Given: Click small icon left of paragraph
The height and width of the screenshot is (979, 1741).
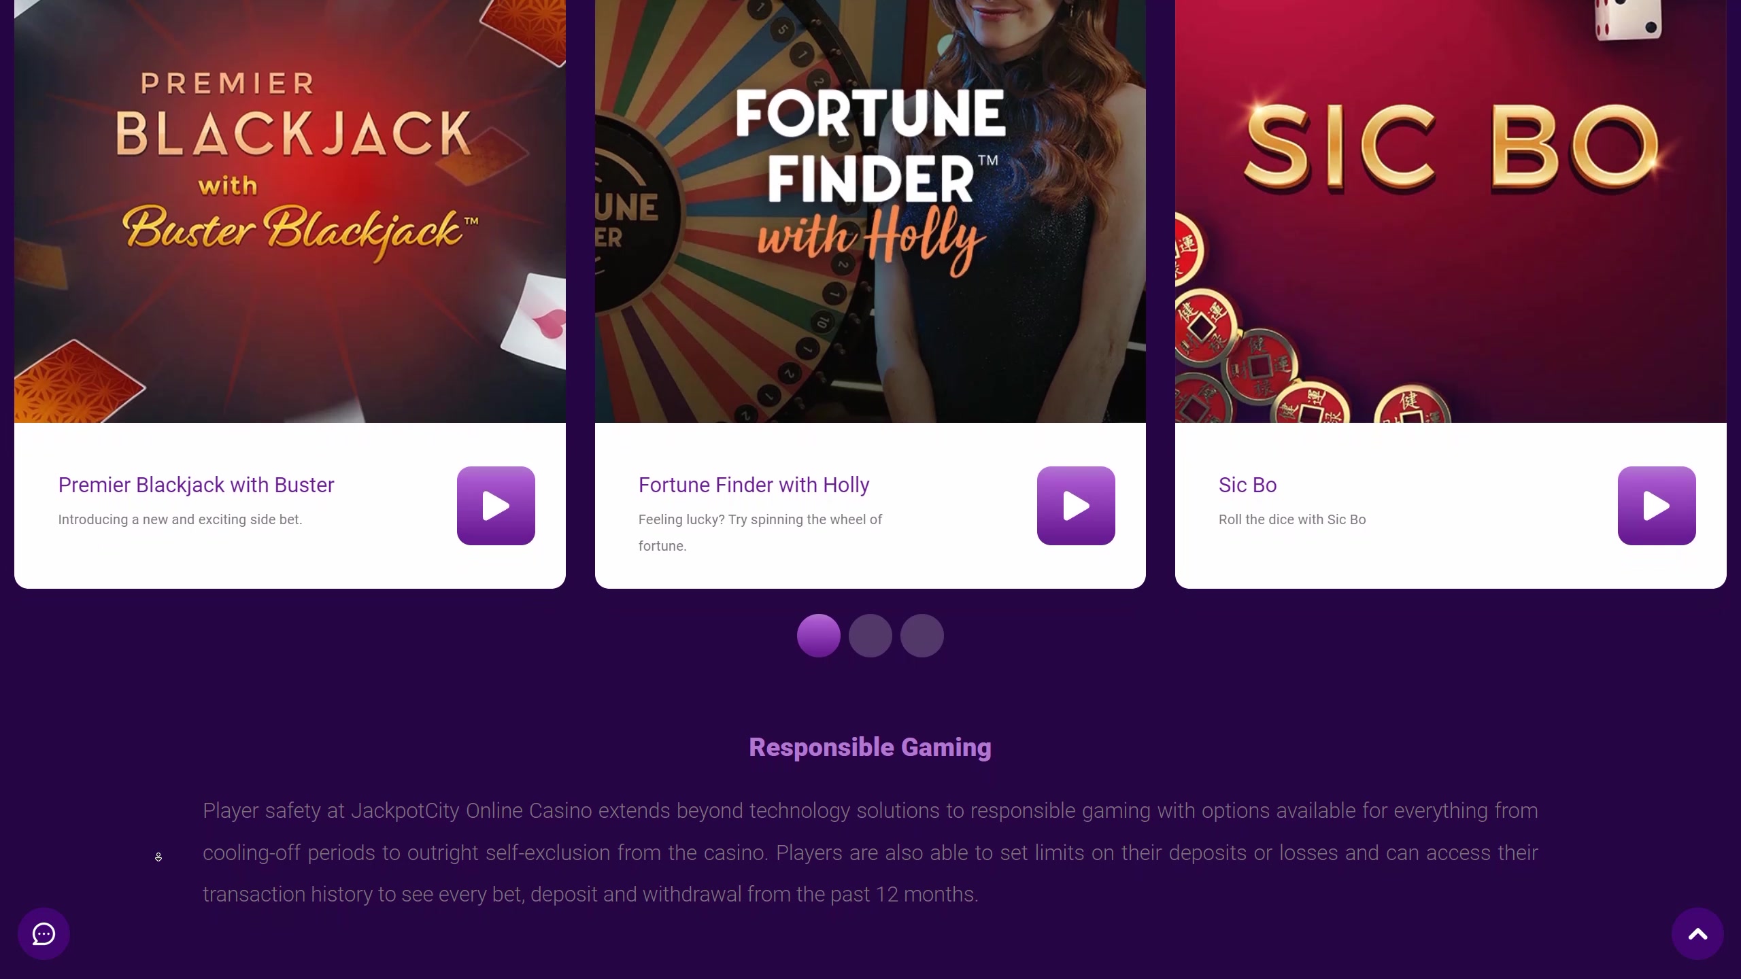Looking at the screenshot, I should 158,857.
